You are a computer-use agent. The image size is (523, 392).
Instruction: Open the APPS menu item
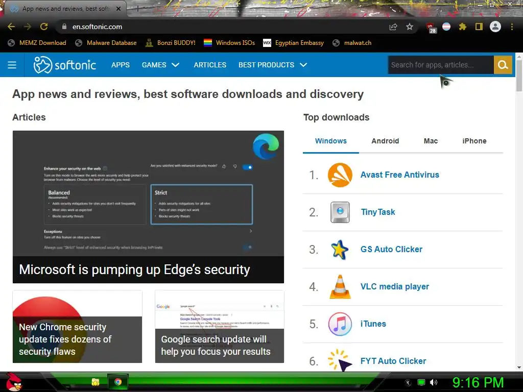pos(121,65)
